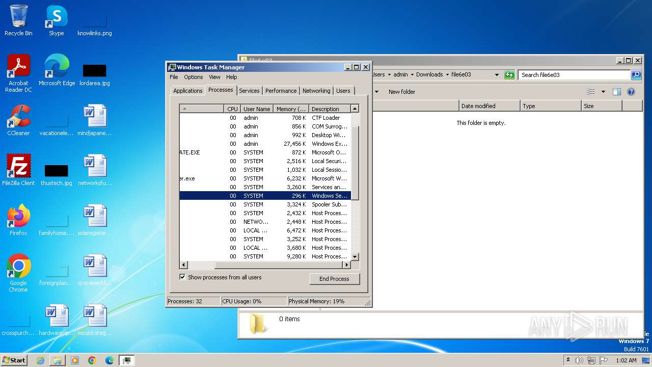The width and height of the screenshot is (652, 367).
Task: Select the Google Chrome desktop shortcut
Action: (18, 273)
